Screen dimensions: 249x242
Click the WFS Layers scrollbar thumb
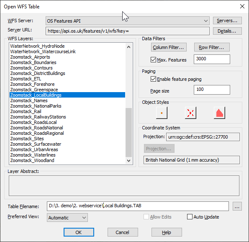[129, 132]
